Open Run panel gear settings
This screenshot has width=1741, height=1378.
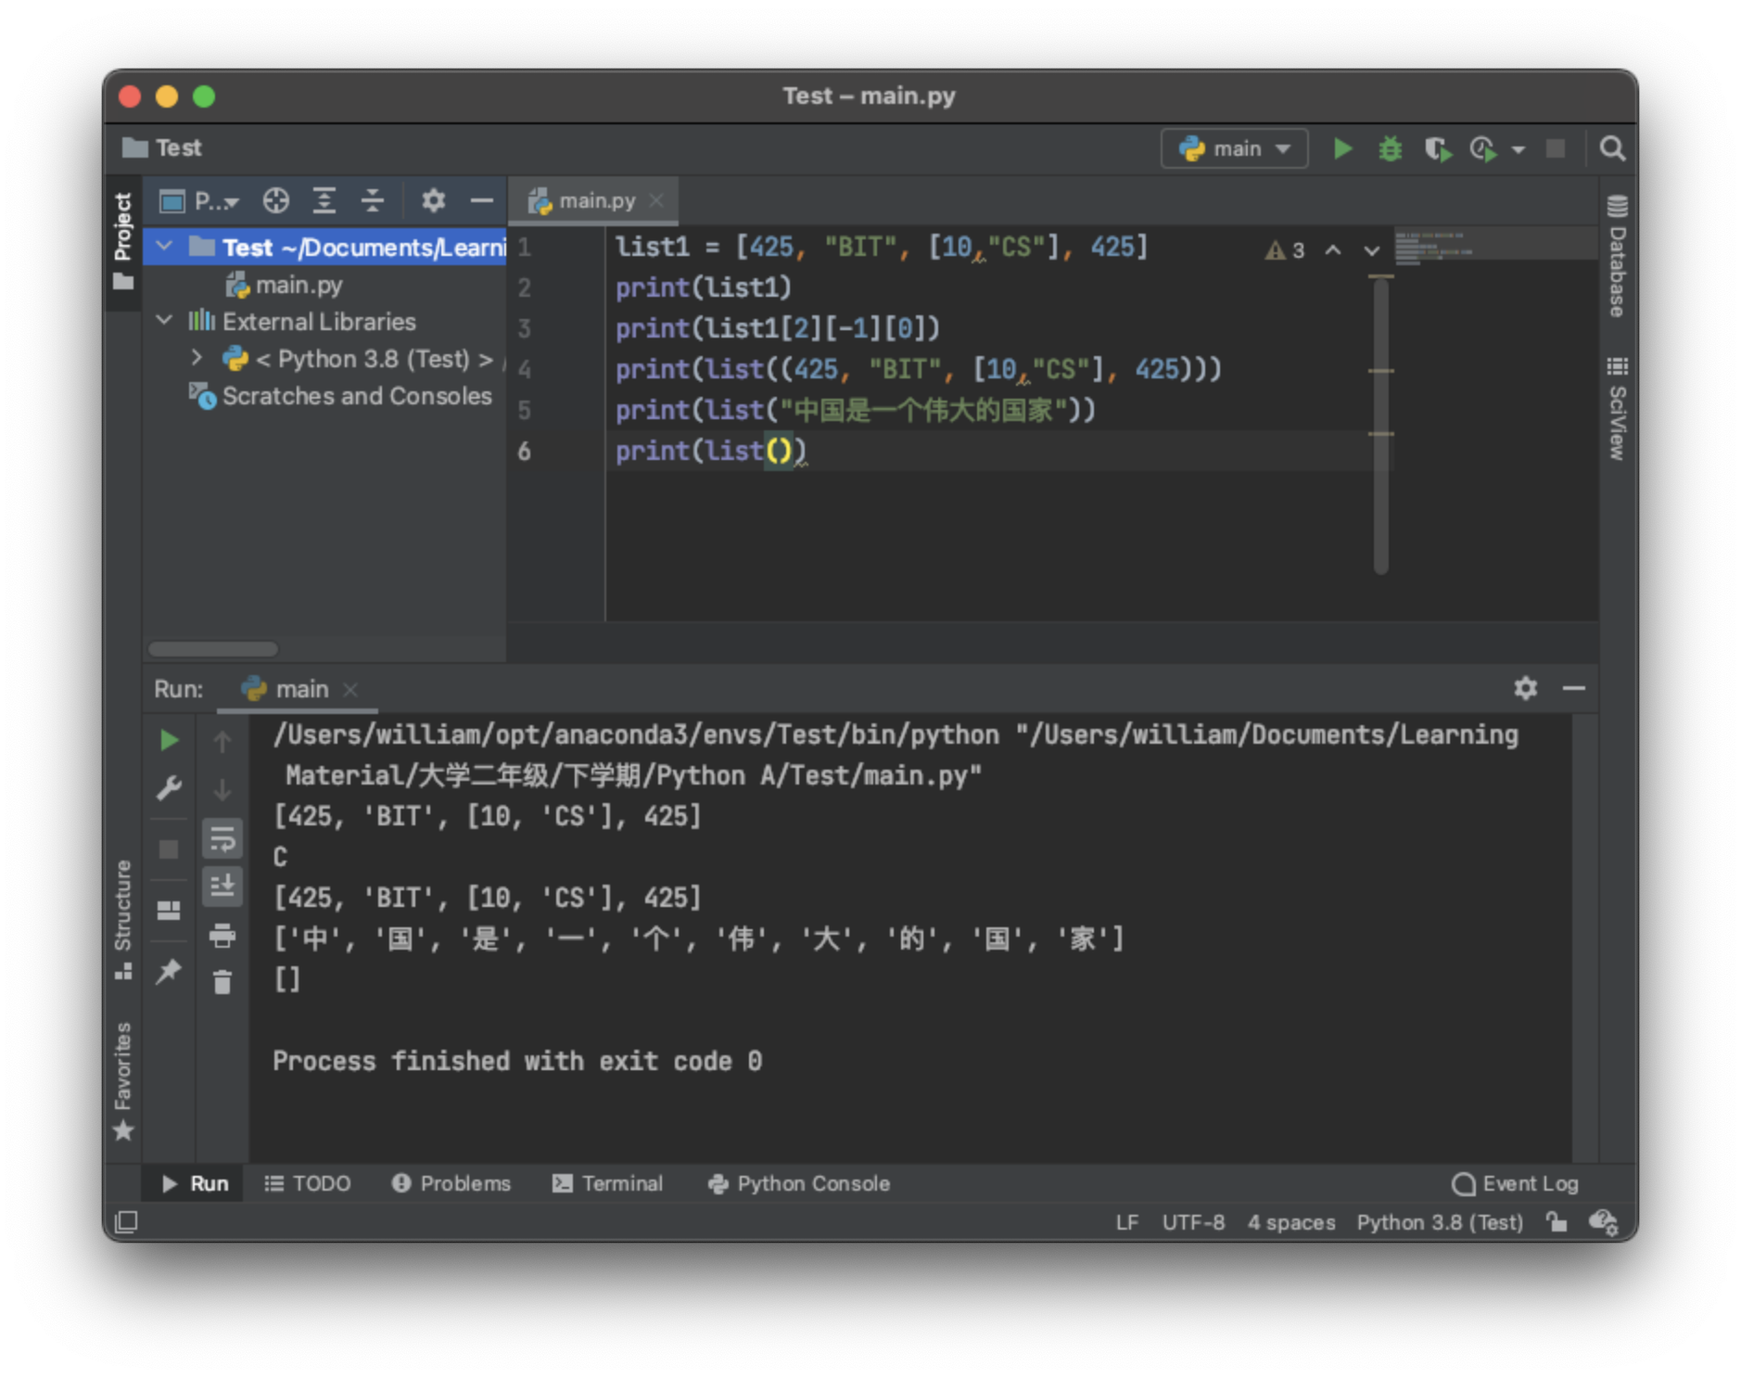[1525, 688]
